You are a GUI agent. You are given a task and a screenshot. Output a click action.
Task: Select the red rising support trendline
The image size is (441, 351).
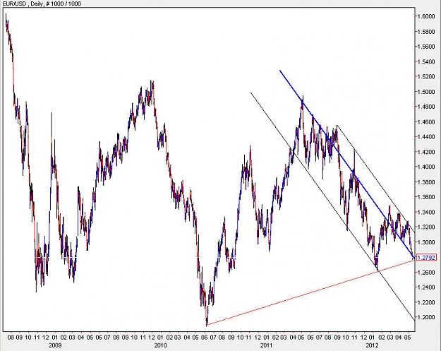(310, 292)
